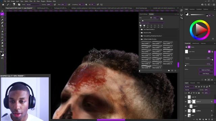The image size is (216, 121).
Task: Open the layer Opacity dropdown arrow
Action: (x=209, y=90)
